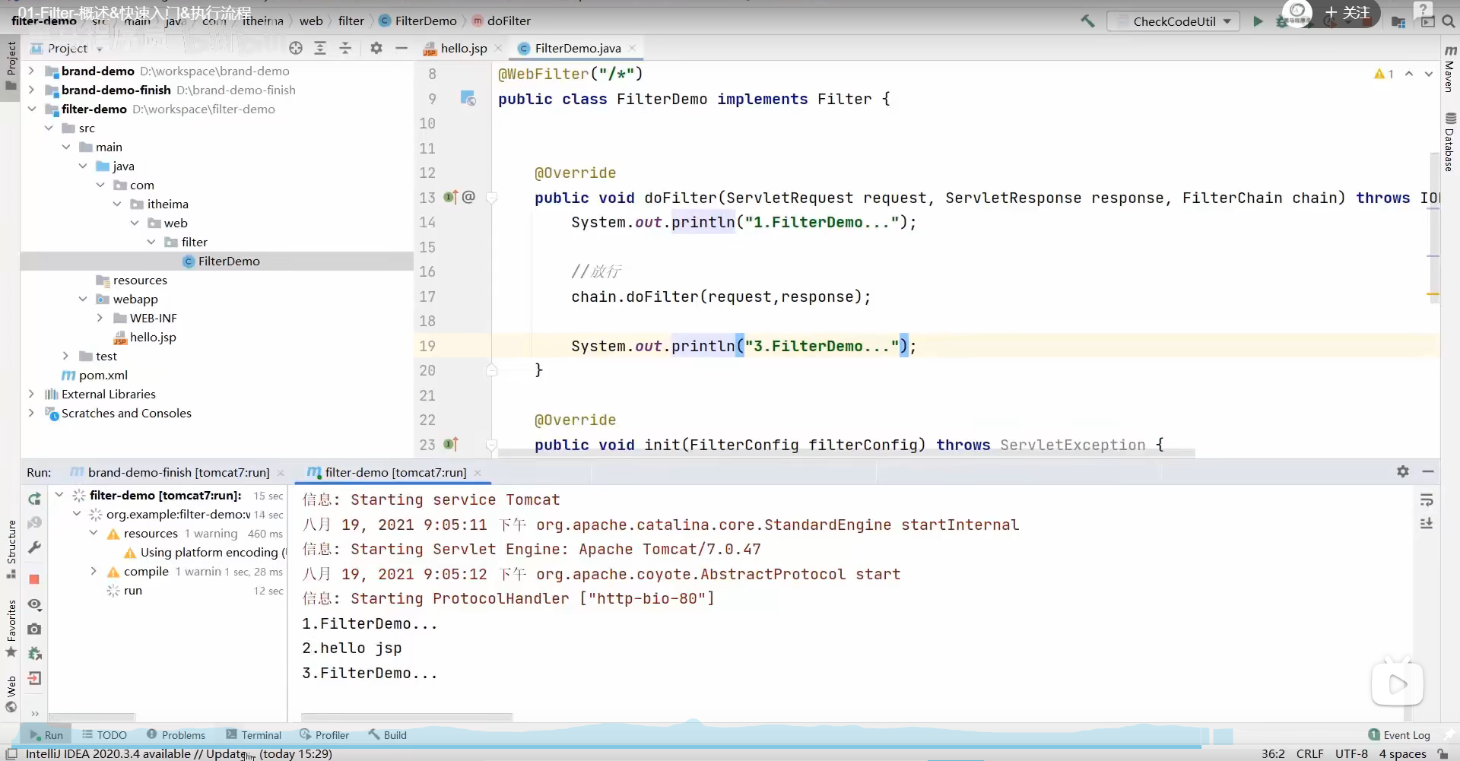Collapse the filter-demo project node
The height and width of the screenshot is (761, 1460).
point(31,109)
